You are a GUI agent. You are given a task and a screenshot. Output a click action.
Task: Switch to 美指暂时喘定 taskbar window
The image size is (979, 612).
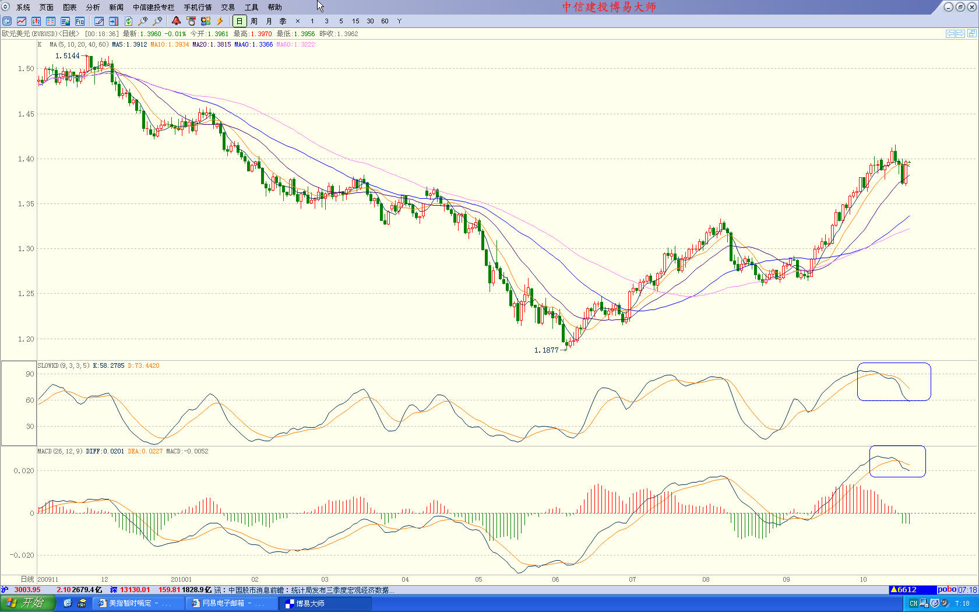tap(139, 603)
